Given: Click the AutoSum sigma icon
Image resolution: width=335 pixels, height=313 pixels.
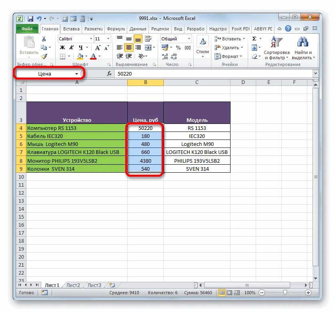Looking at the screenshot, I should click(254, 39).
